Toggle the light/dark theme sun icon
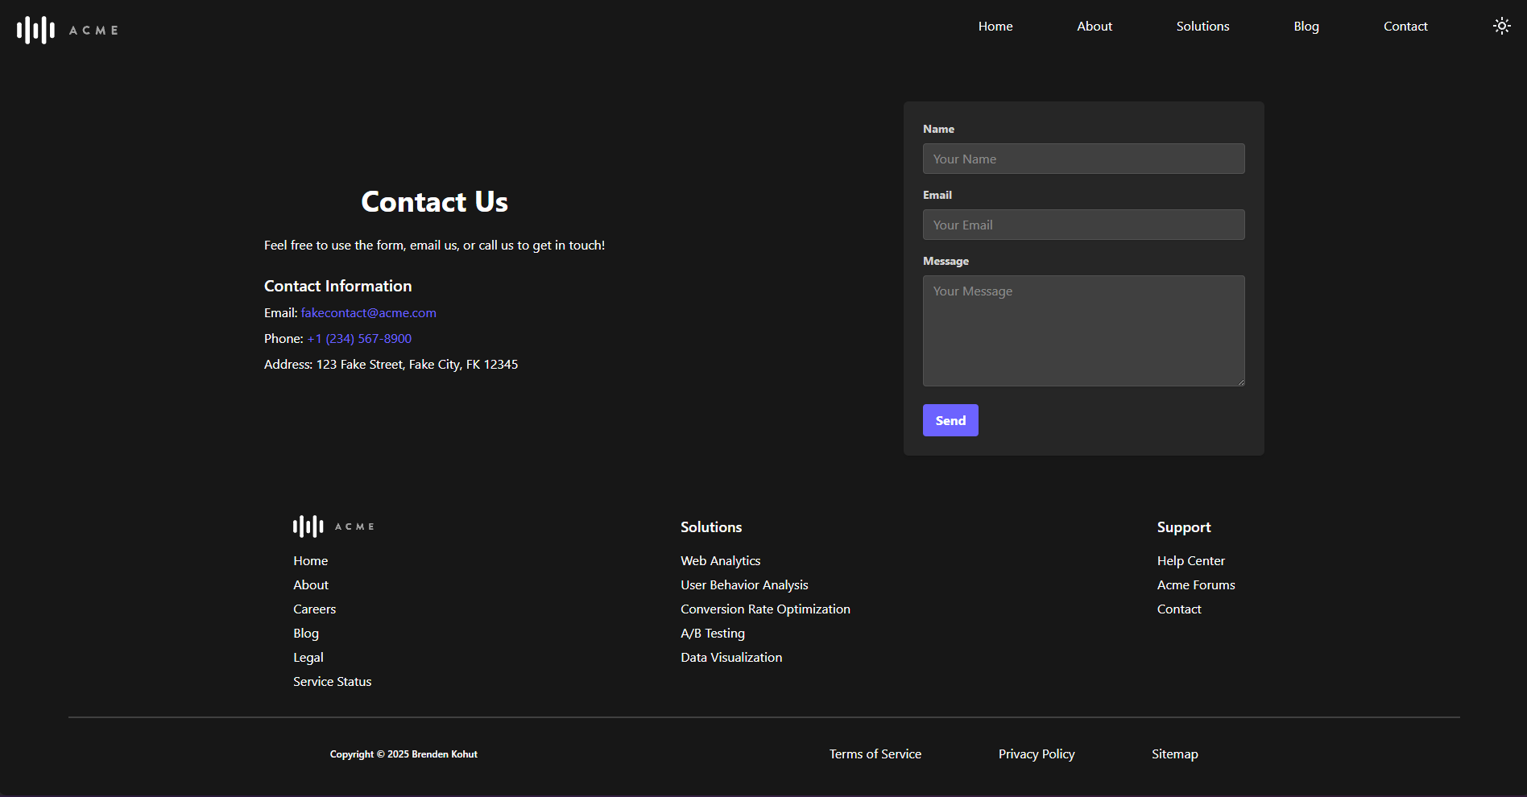1527x797 pixels. [1501, 26]
